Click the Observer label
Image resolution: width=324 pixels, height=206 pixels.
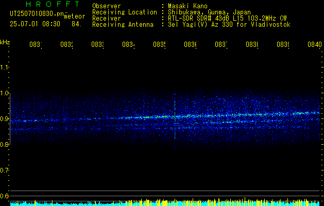point(107,6)
